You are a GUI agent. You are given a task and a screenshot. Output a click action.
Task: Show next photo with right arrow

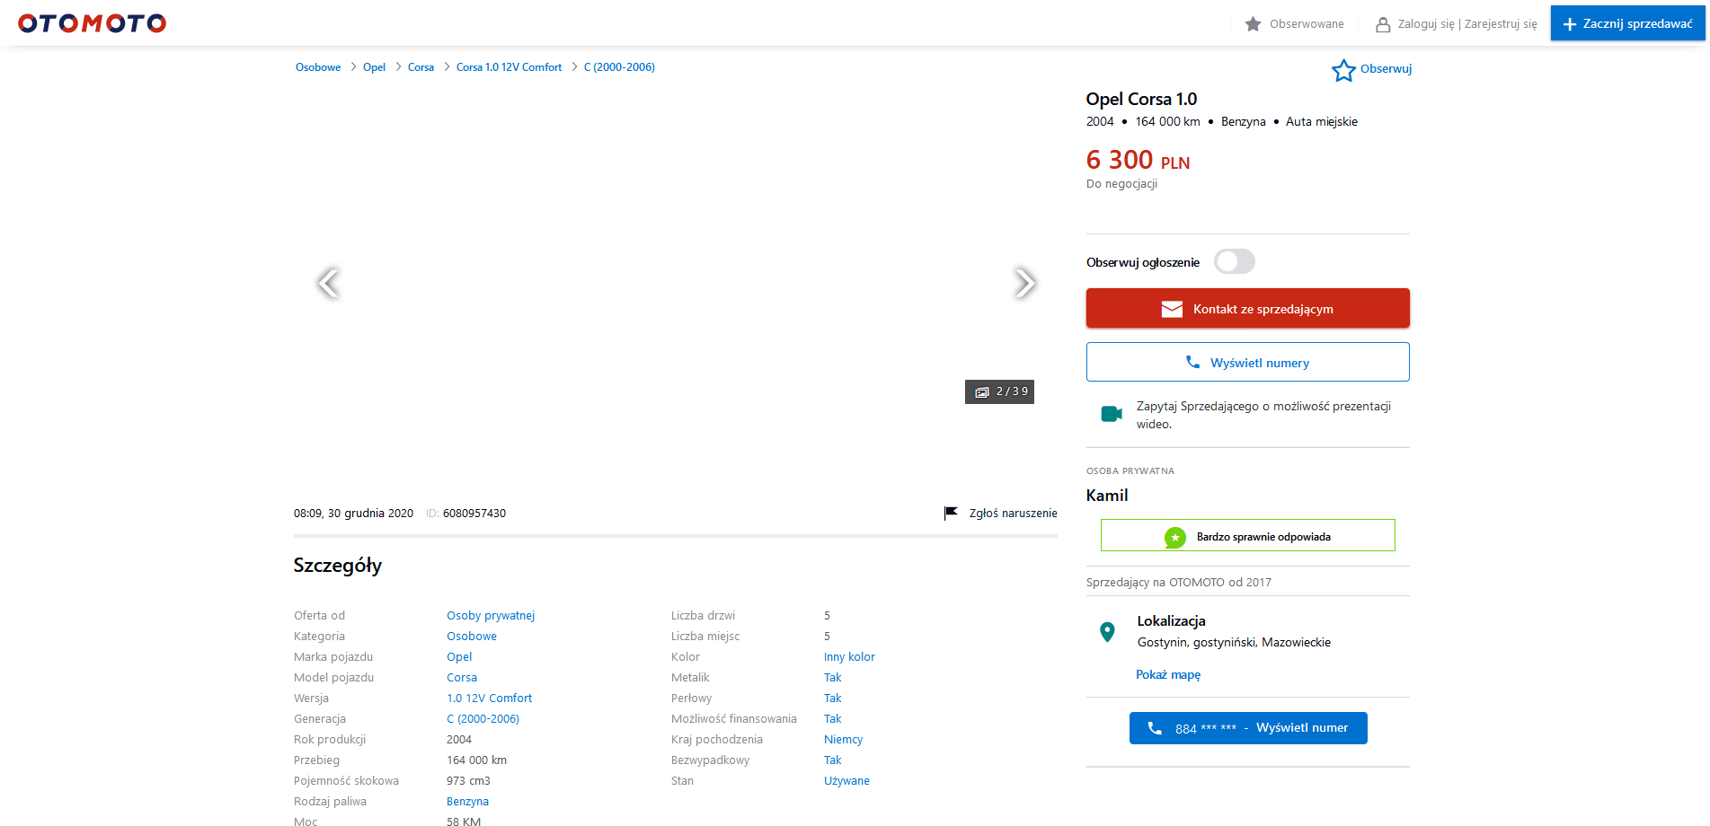coord(1023,283)
